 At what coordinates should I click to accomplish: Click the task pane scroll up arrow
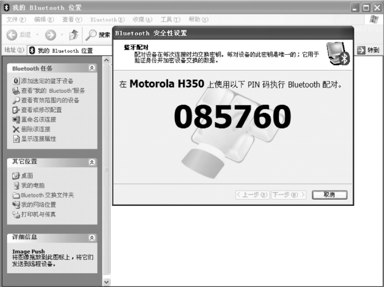pos(106,60)
